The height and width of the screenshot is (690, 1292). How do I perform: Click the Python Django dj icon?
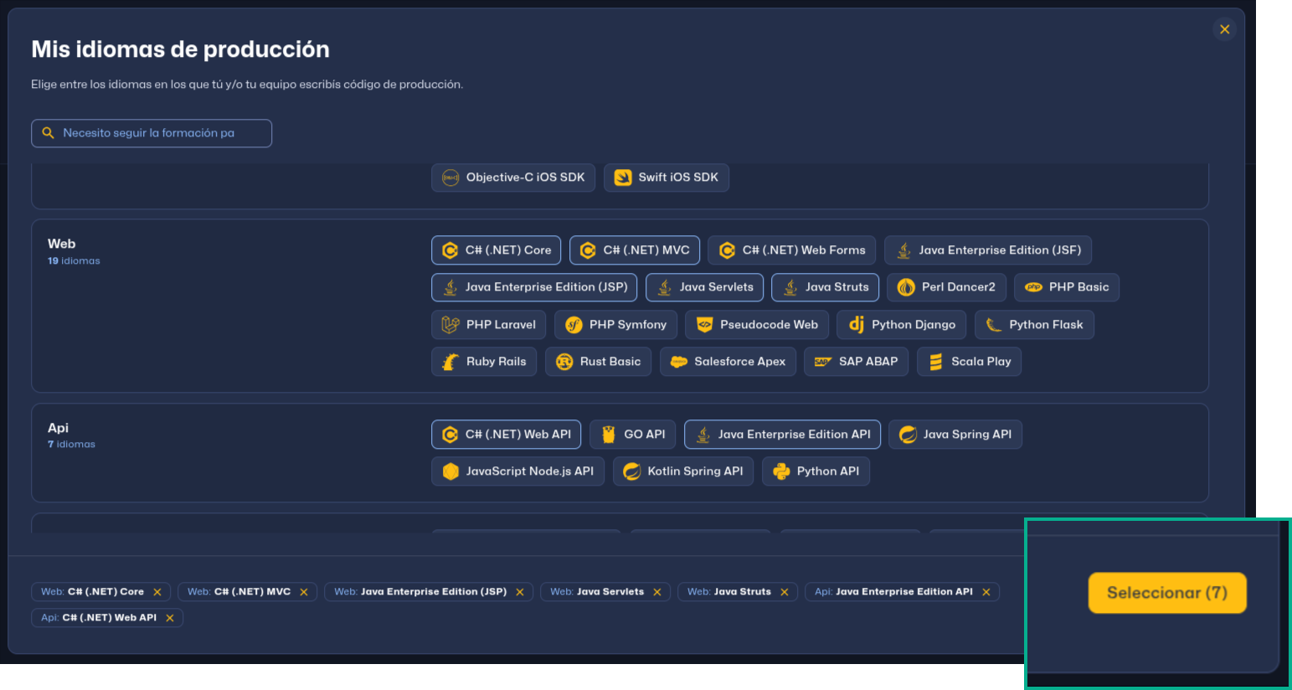pos(856,325)
